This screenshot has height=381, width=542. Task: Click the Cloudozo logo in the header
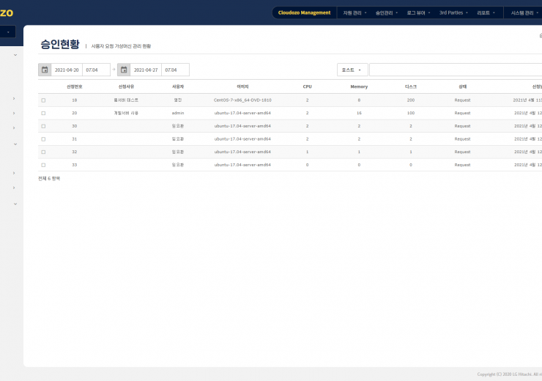coord(7,12)
